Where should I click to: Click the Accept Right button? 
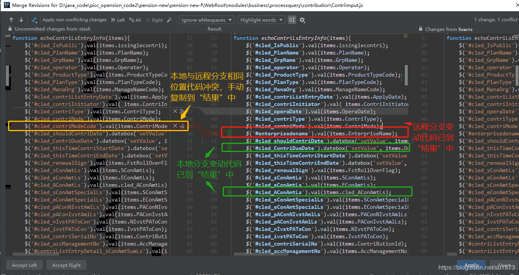67,265
